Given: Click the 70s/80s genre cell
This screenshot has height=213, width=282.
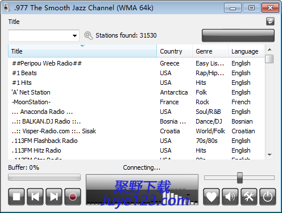Looking at the screenshot, I should pyautogui.click(x=206, y=141).
